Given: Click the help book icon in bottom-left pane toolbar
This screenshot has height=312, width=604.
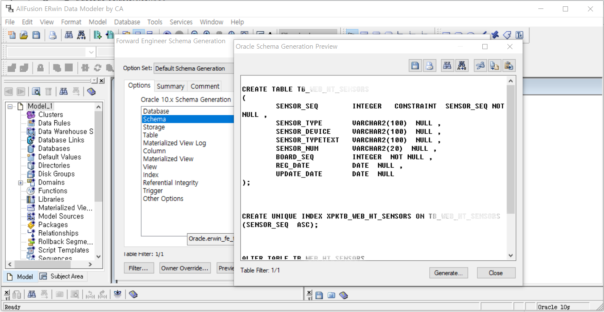Looking at the screenshot, I should (x=133, y=294).
